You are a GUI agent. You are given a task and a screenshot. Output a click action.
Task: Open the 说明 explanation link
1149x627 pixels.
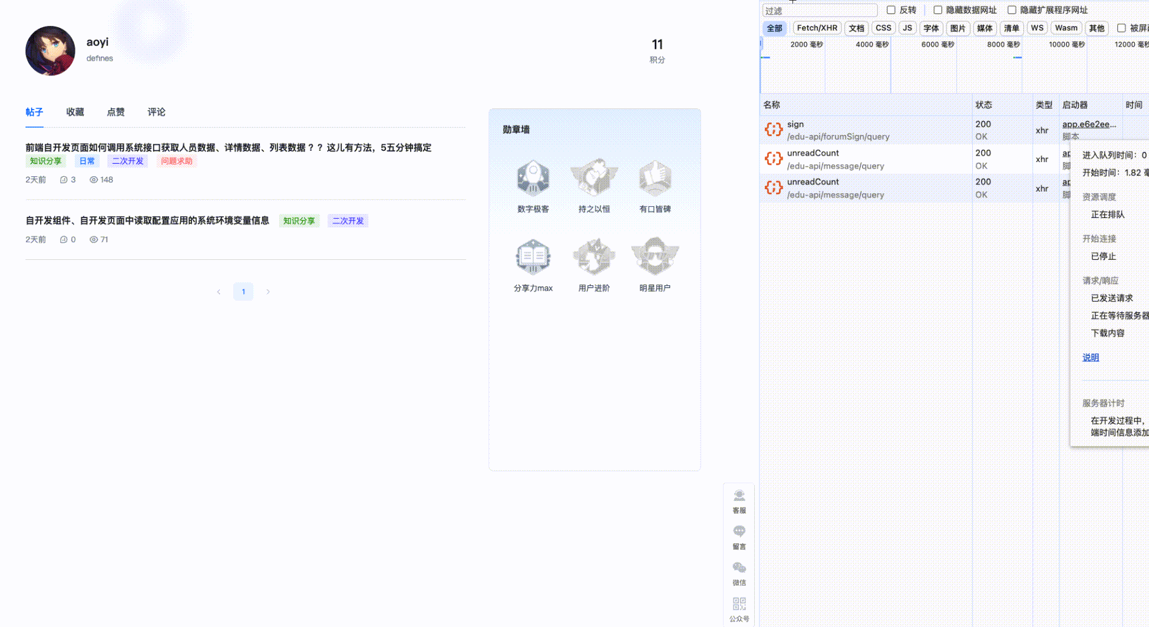click(1091, 357)
